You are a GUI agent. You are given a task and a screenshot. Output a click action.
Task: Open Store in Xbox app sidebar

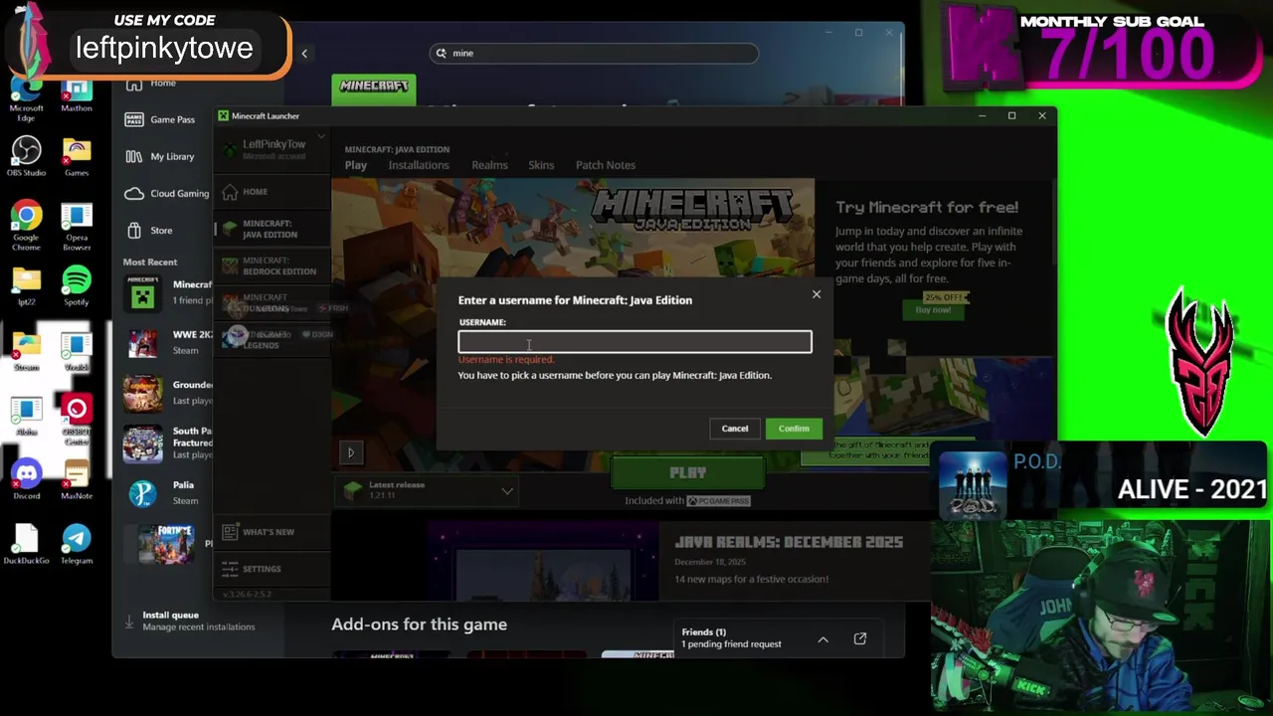pyautogui.click(x=149, y=230)
